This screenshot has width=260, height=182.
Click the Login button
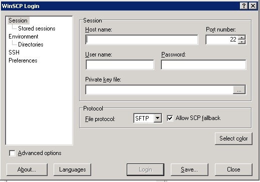click(x=145, y=169)
